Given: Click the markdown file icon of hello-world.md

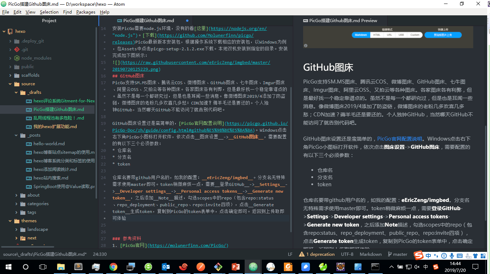Looking at the screenshot, I should tap(30, 144).
